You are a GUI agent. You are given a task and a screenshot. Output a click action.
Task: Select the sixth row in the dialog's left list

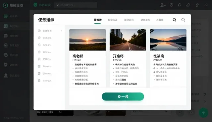[x=49, y=66]
